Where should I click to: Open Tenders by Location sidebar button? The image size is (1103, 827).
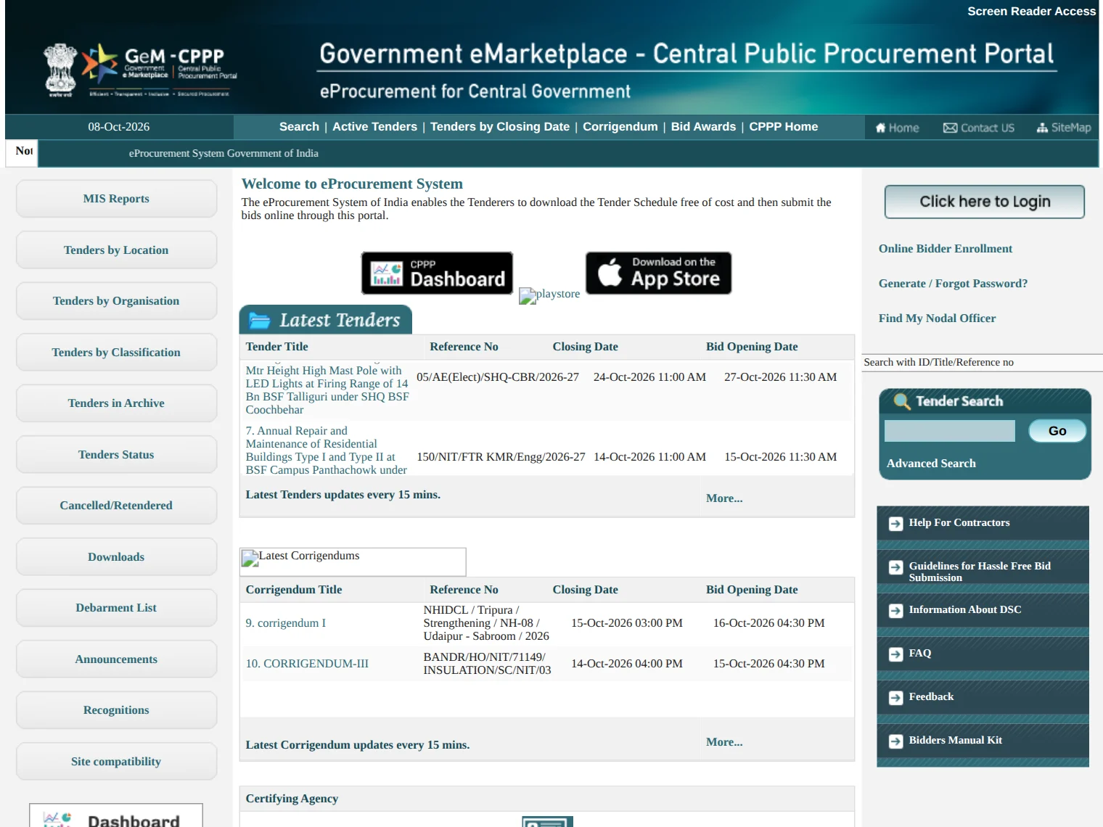[x=116, y=250]
